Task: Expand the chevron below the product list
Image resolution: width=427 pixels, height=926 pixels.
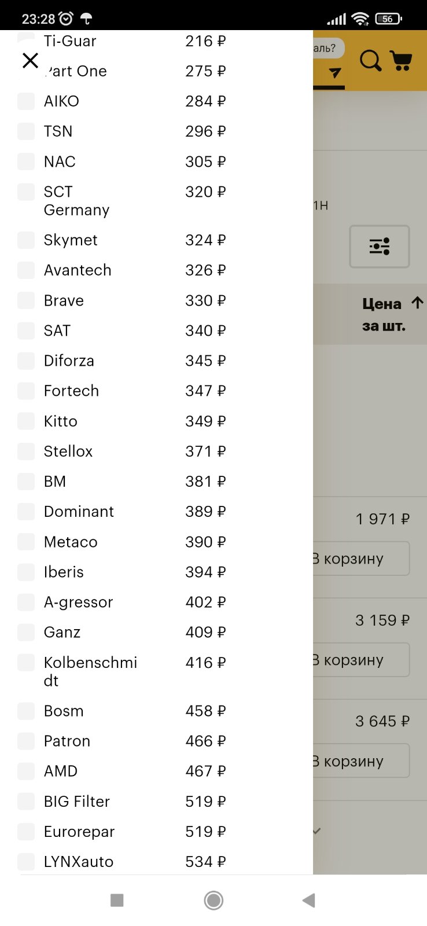Action: tap(316, 831)
